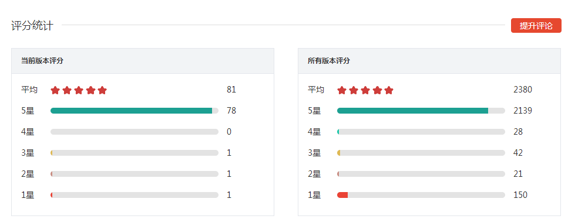568x219 pixels.
Task: Click the 3星 bar in current version ratings
Action: pos(135,153)
